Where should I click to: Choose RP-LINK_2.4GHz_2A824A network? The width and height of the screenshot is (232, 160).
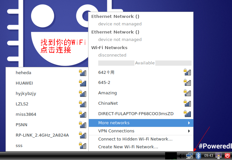47,135
